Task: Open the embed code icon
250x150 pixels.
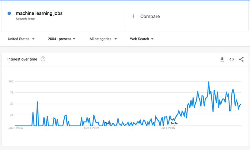Action: (232, 59)
